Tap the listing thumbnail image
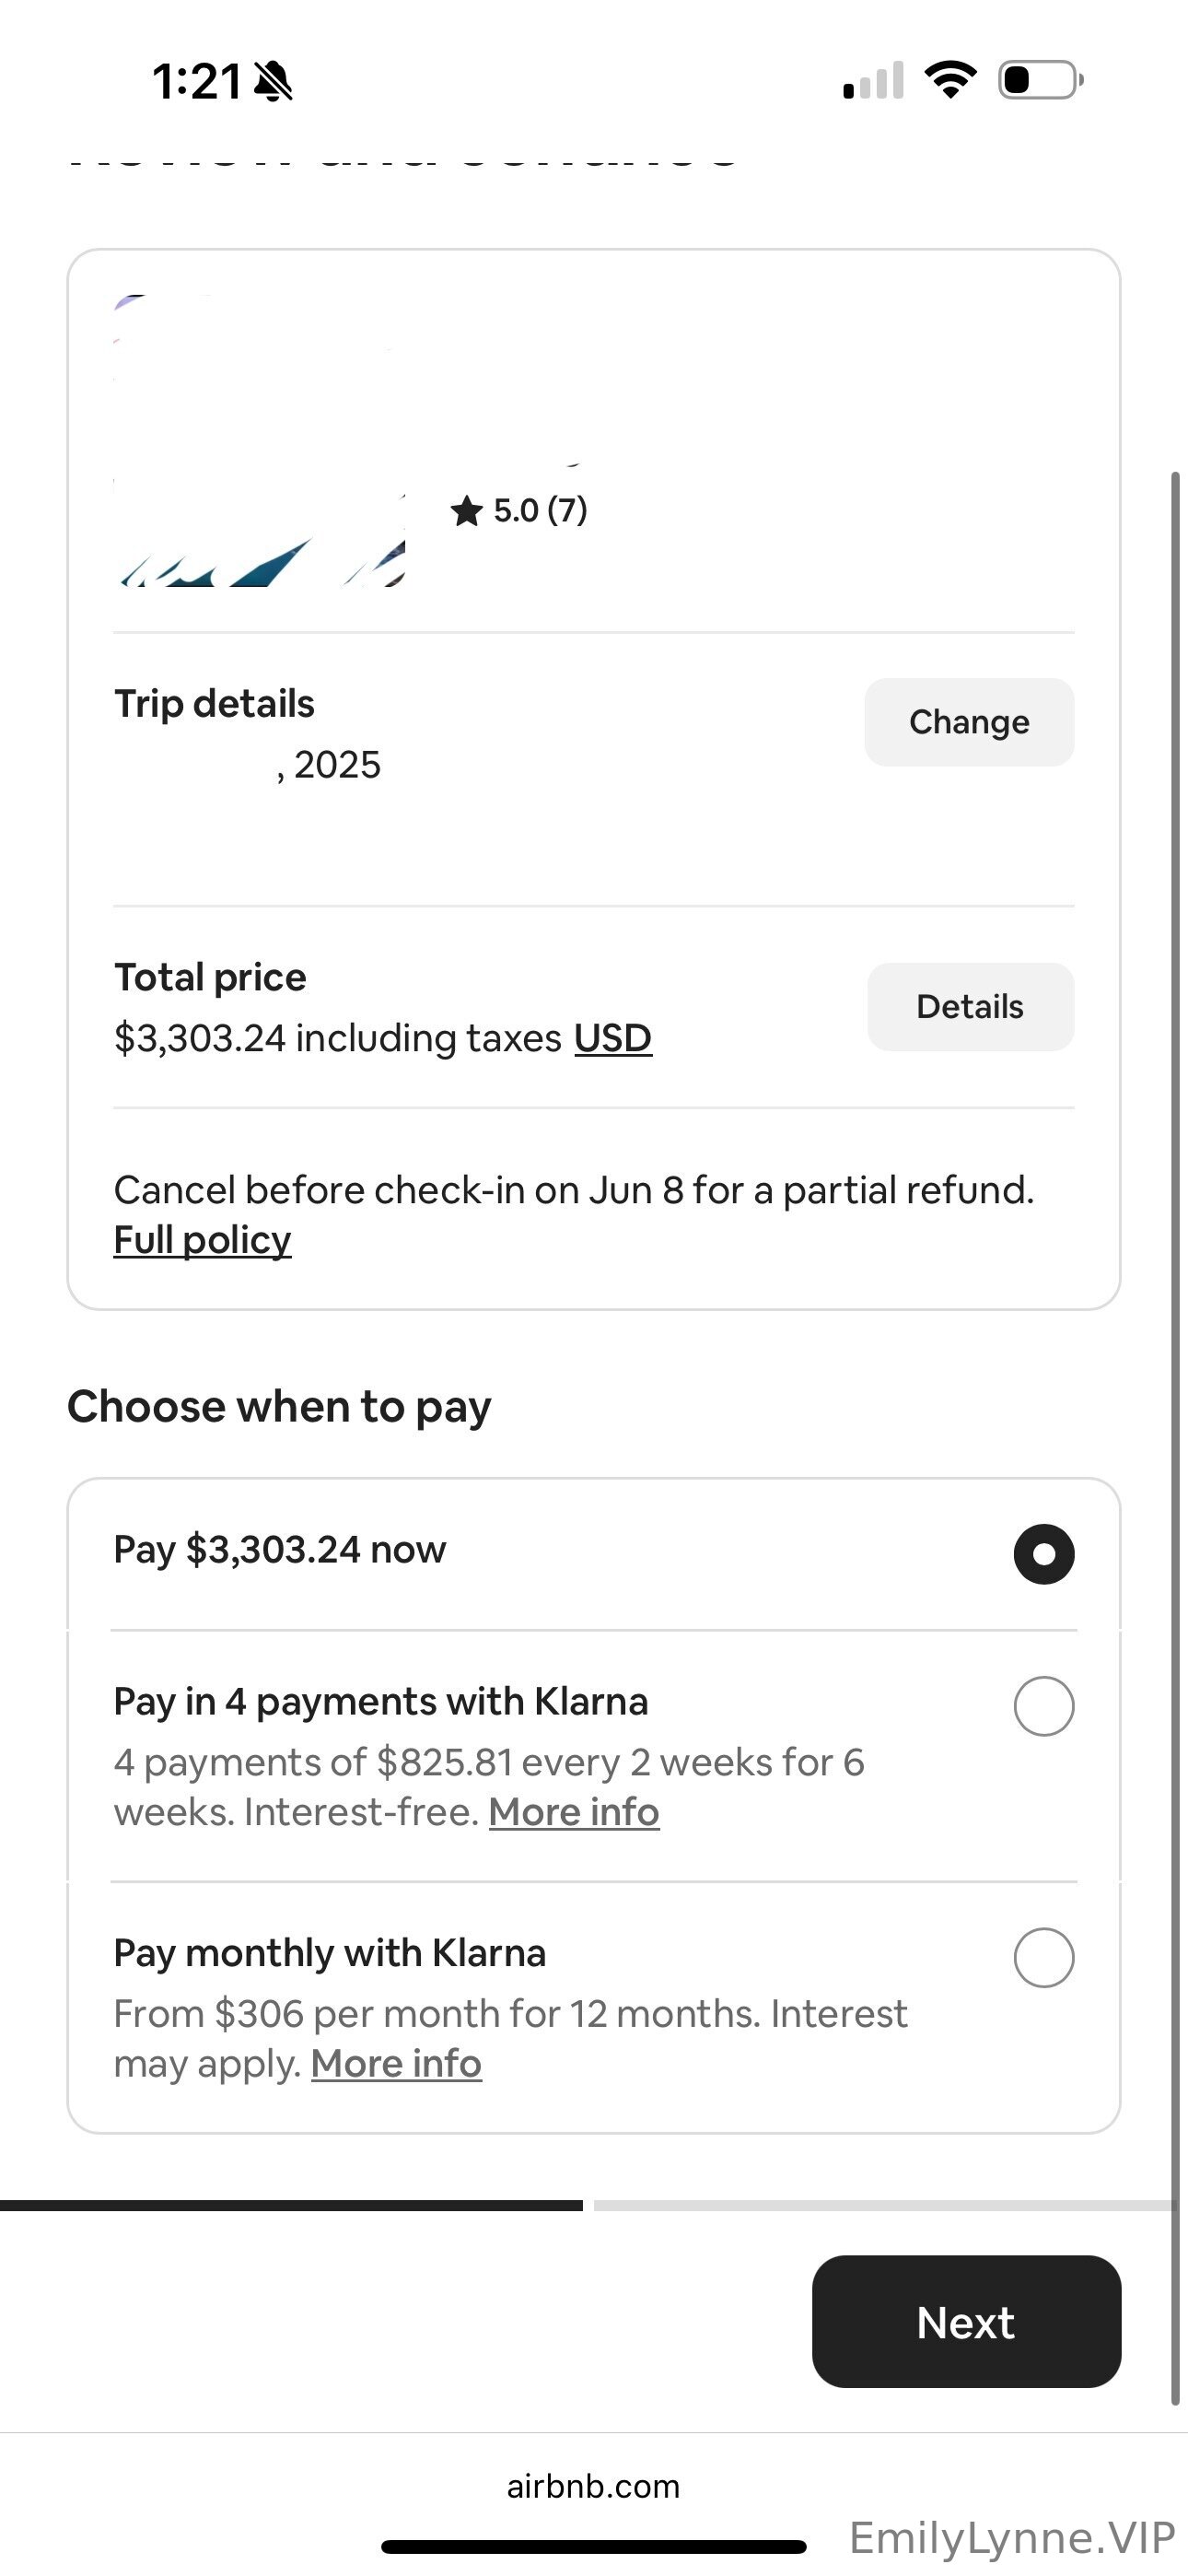The width and height of the screenshot is (1188, 2576). (259, 441)
